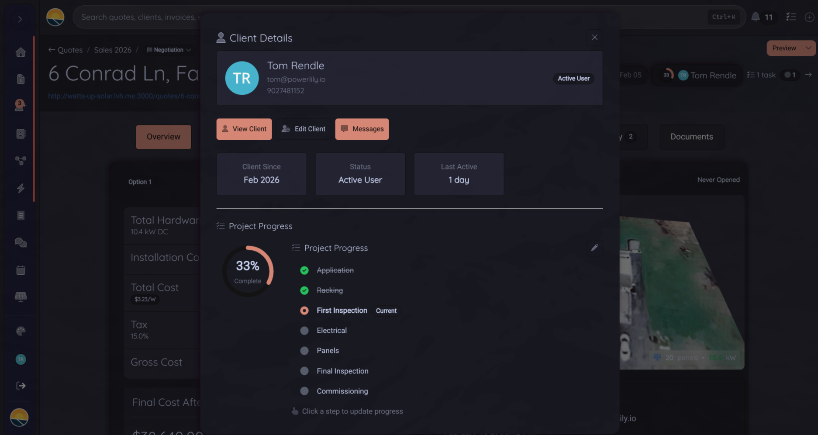
Task: Select the lightning bolt energy icon
Action: 21,189
